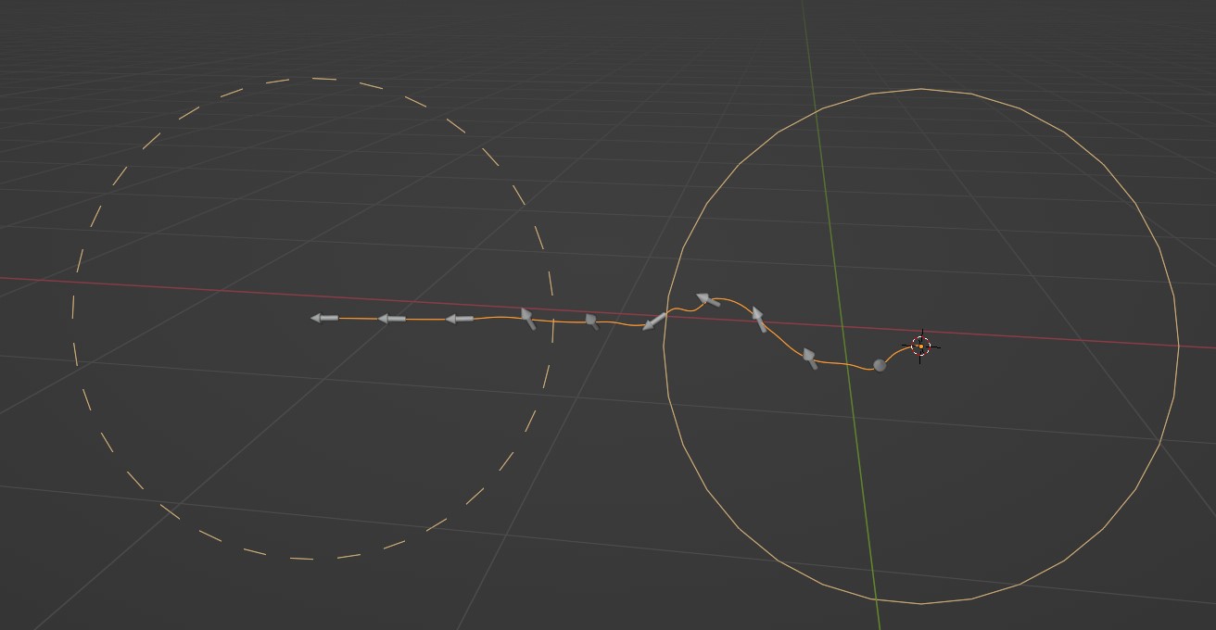Select the downward-tilted arrow near the circles' gap
The width and height of the screenshot is (1216, 630).
click(x=592, y=321)
